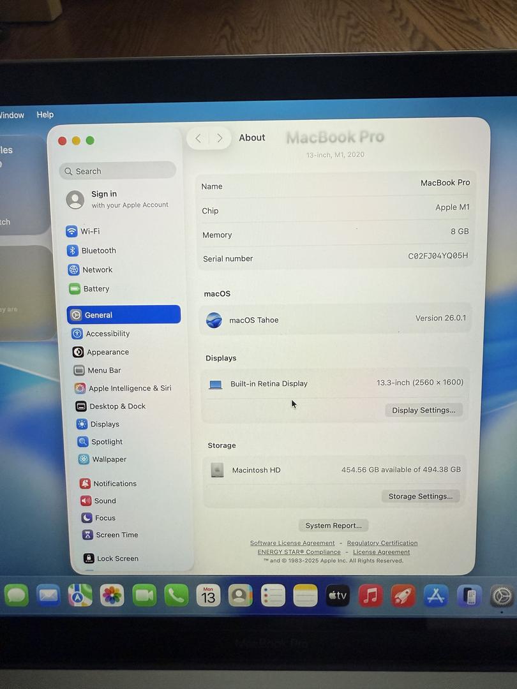The height and width of the screenshot is (689, 517).
Task: Open the License Agreement link
Action: click(x=381, y=552)
